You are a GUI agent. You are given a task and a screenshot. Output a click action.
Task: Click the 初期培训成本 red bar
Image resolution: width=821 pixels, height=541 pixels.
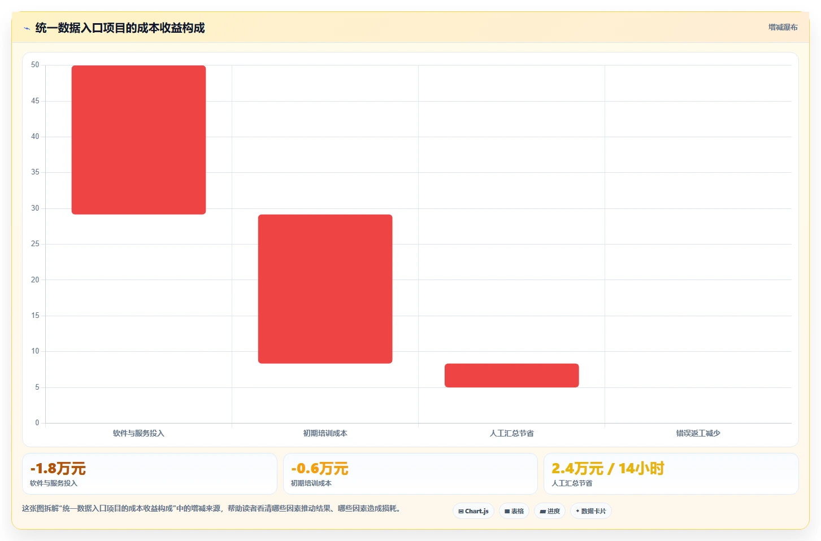point(325,289)
